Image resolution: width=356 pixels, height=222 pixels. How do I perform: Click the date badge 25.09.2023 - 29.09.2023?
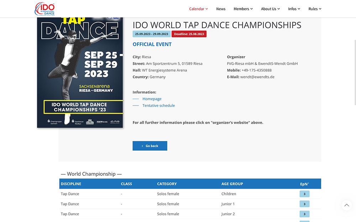[x=151, y=34]
